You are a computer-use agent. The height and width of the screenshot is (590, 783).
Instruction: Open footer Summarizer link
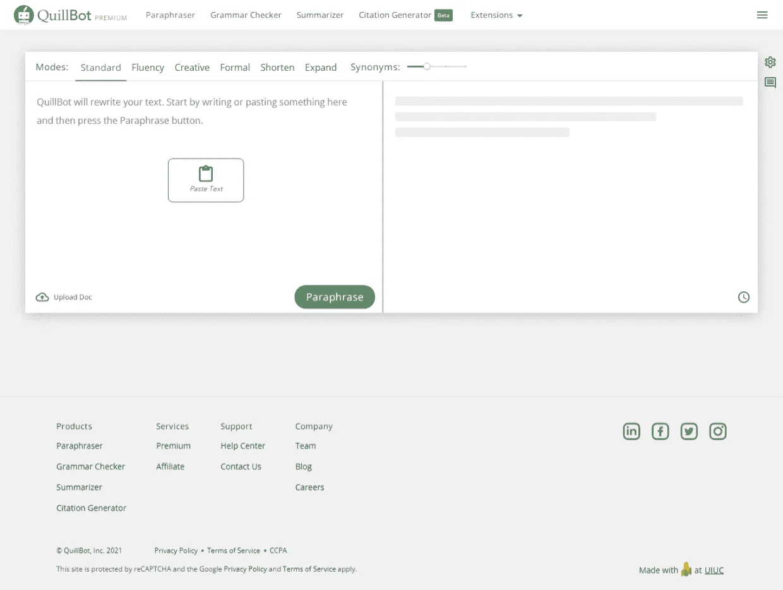79,488
